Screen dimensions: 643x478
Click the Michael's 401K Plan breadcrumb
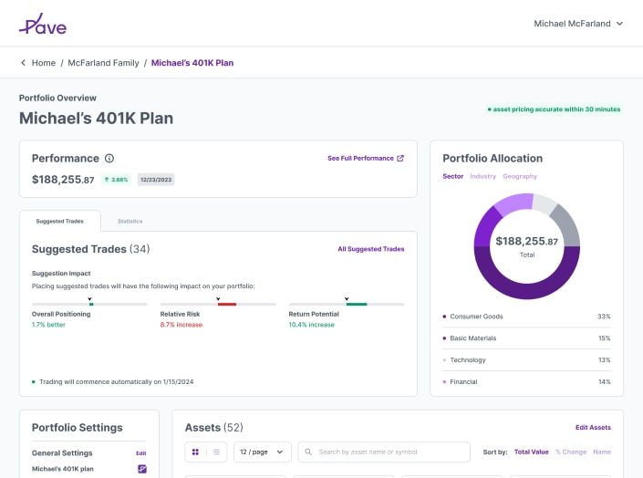(x=192, y=63)
